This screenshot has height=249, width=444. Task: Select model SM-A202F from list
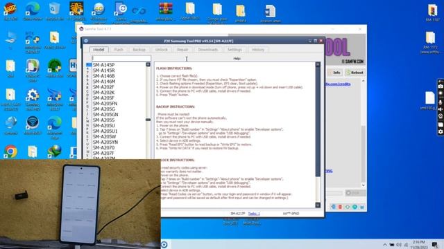pyautogui.click(x=103, y=87)
